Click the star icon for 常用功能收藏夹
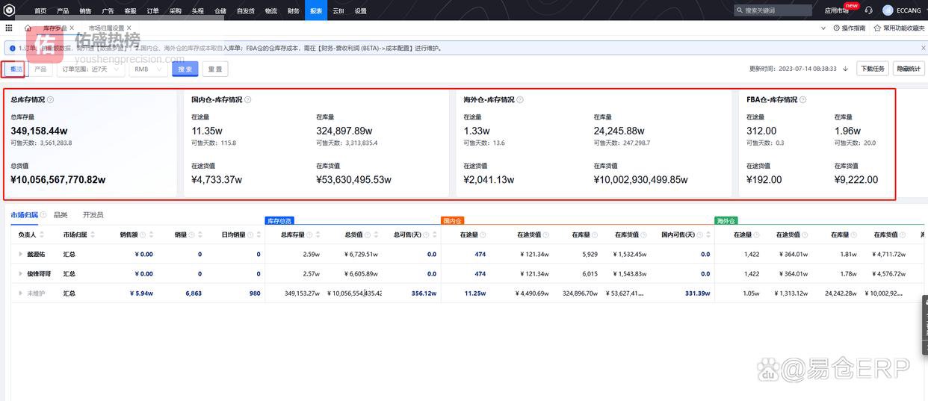Image resolution: width=928 pixels, height=401 pixels. point(877,28)
